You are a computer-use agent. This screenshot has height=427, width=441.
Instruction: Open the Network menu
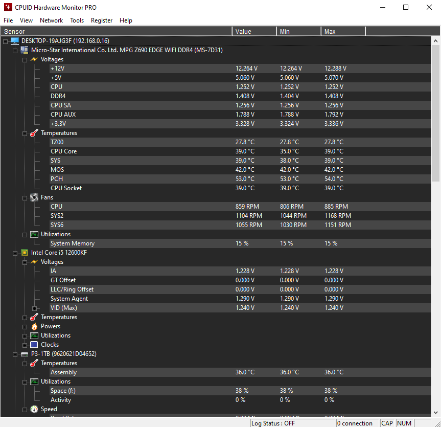coord(51,20)
